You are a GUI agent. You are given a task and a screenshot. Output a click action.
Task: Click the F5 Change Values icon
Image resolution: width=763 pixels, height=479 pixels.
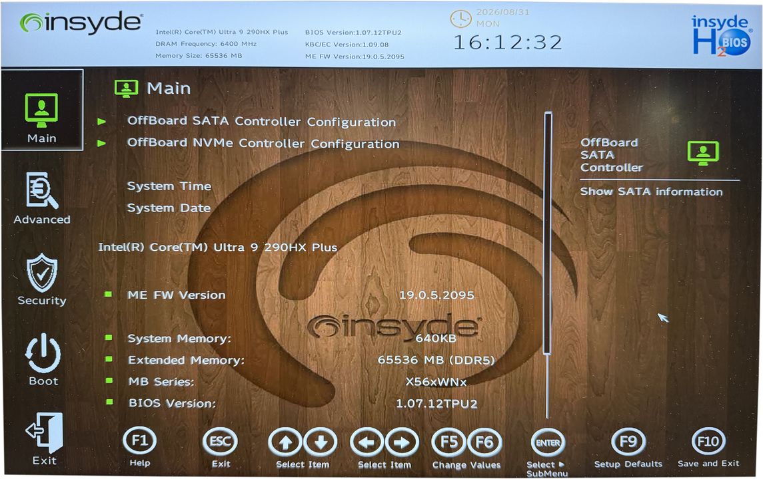(448, 442)
